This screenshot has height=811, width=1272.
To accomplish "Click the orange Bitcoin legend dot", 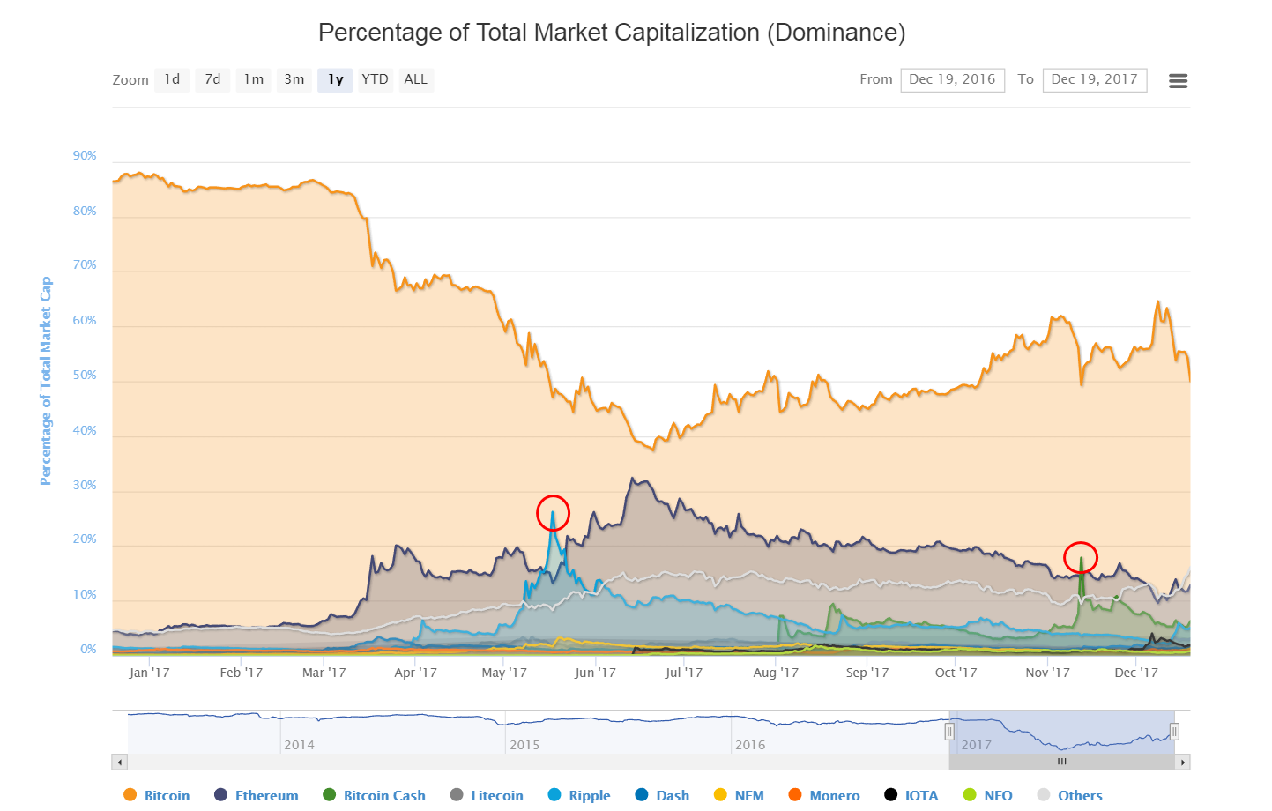I will (130, 795).
